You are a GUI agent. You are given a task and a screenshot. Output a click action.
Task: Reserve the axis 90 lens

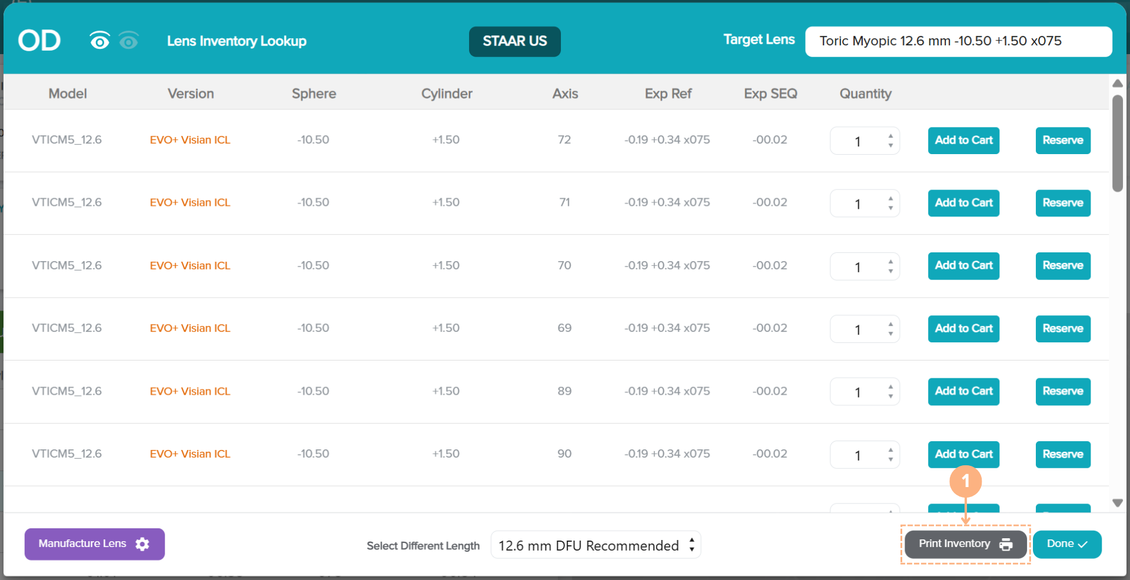click(x=1062, y=454)
